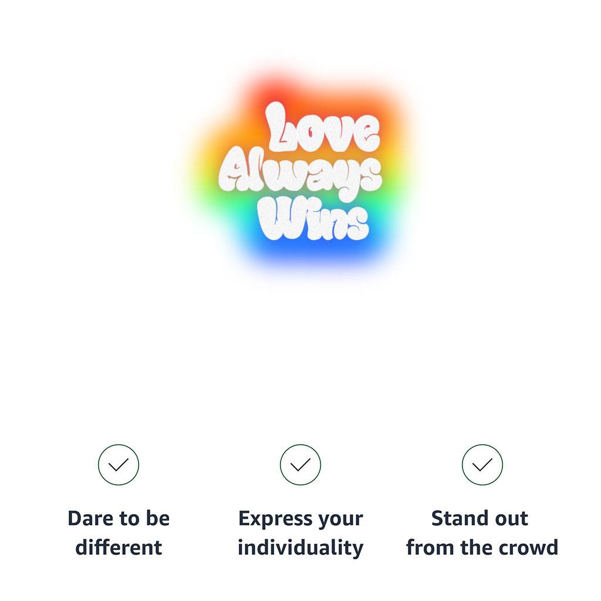Screen dimensions: 601x601
Task: Select the word "Wins" in the rainbow graphic
Action: click(x=315, y=220)
